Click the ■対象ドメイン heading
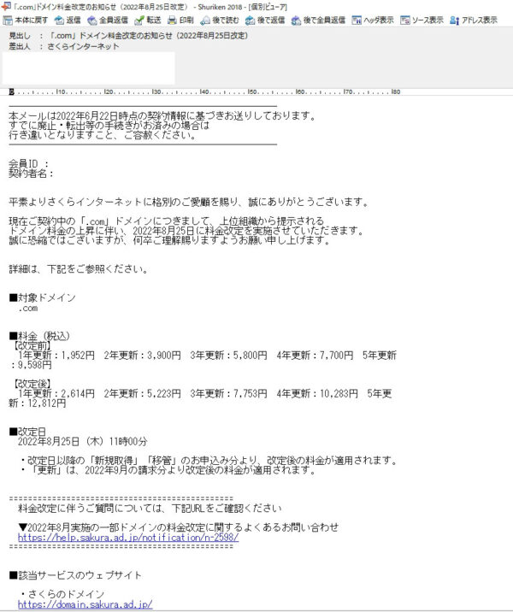The image size is (513, 612). point(42,297)
